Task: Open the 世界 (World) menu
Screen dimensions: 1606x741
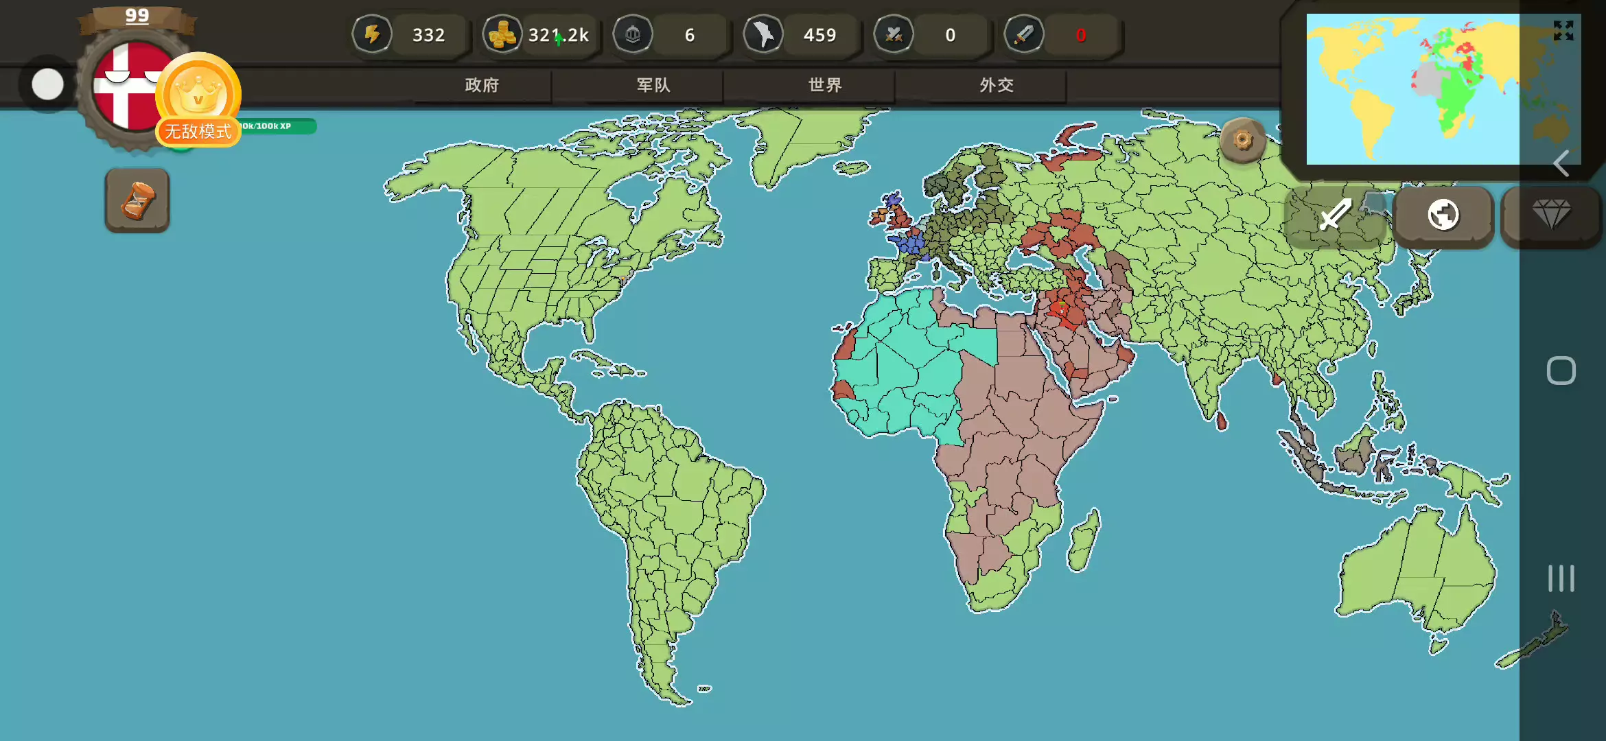Action: [824, 85]
